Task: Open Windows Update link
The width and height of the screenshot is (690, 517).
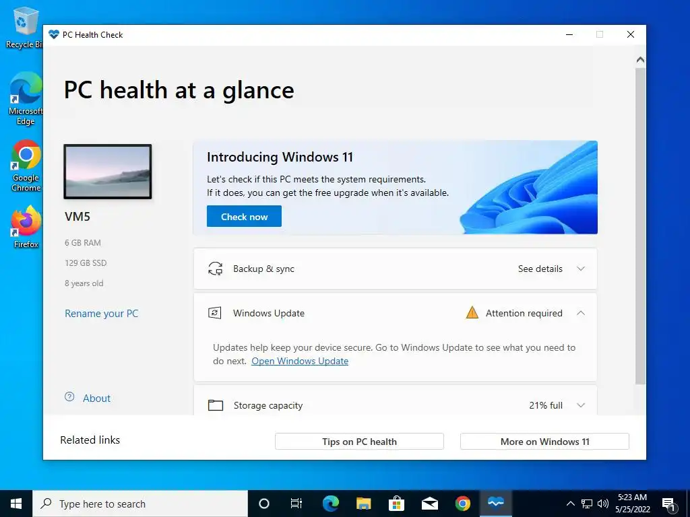Action: (300, 361)
